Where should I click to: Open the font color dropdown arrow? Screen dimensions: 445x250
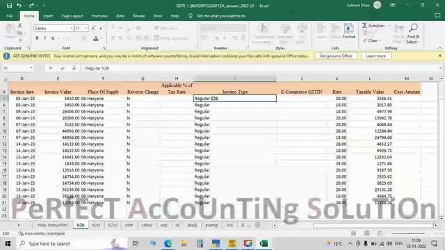tap(102, 38)
